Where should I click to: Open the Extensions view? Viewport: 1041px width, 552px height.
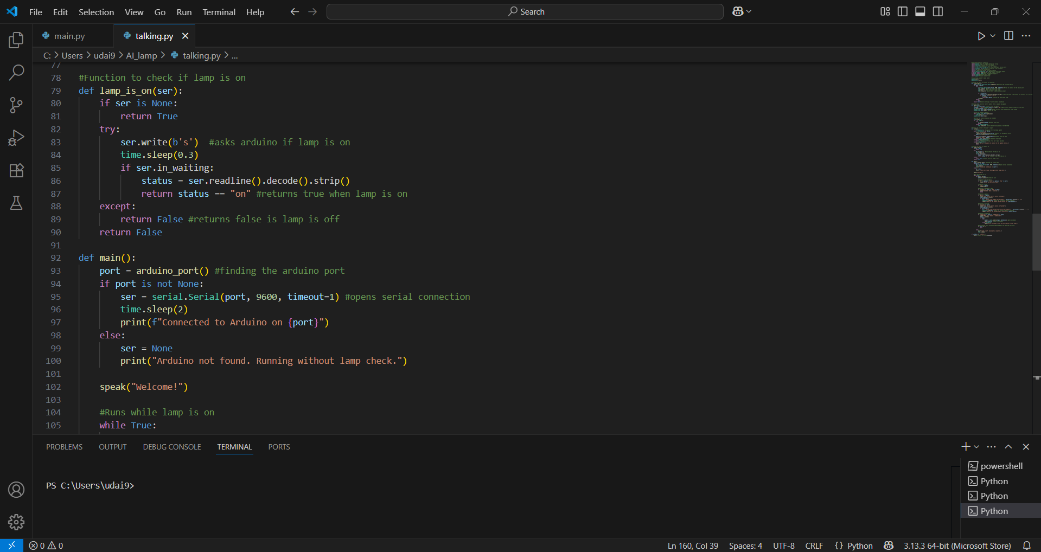click(x=16, y=170)
